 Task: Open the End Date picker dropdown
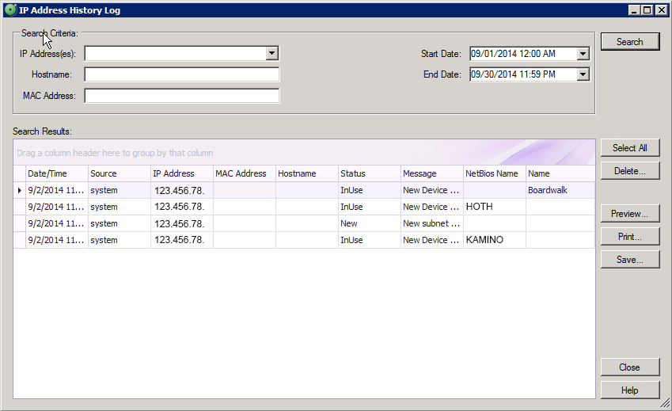583,74
